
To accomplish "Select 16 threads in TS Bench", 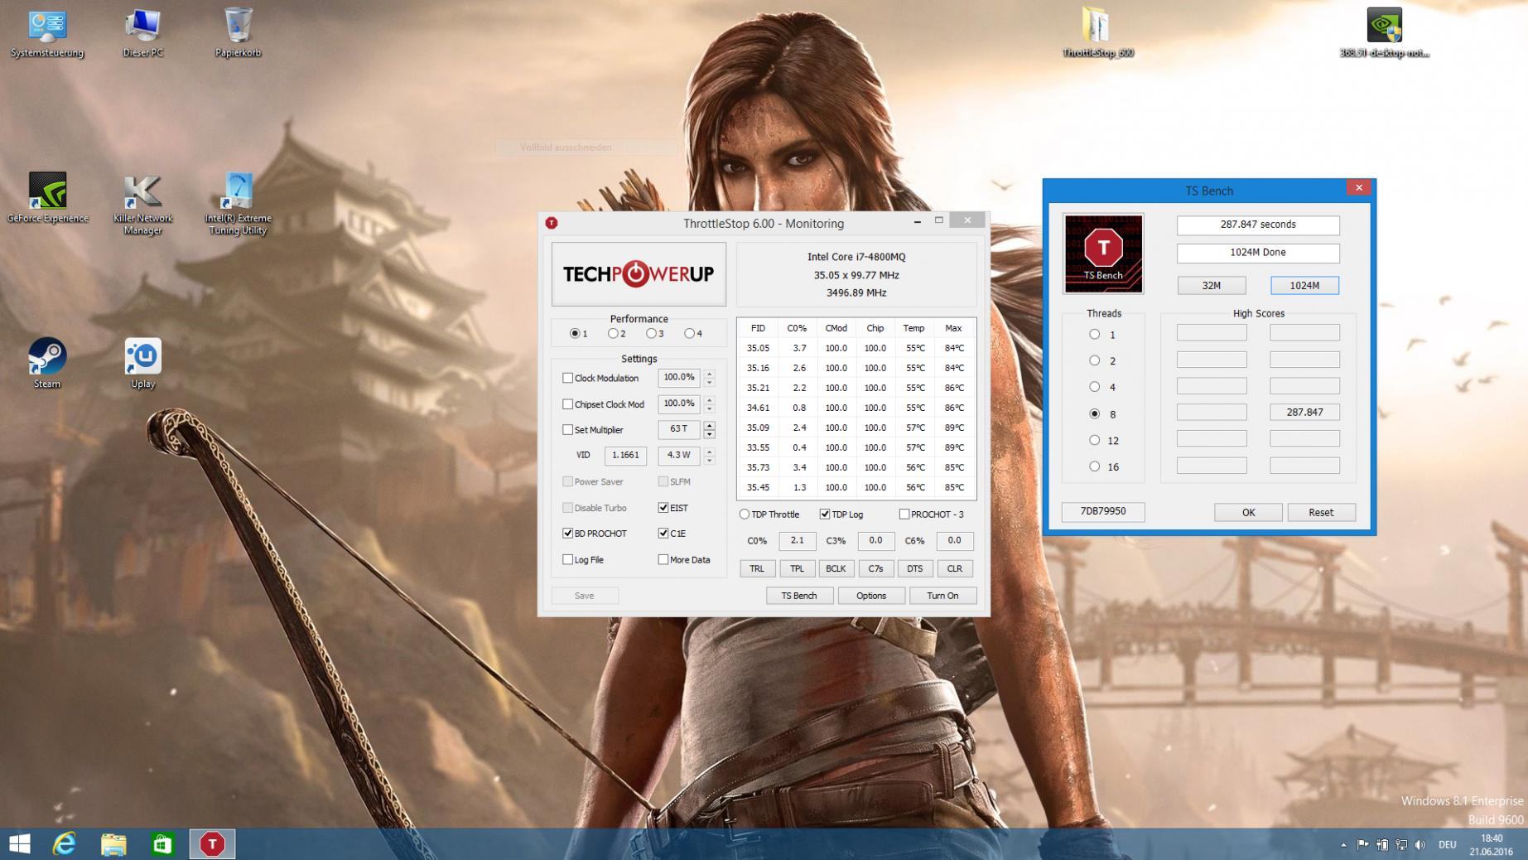I will pos(1095,466).
